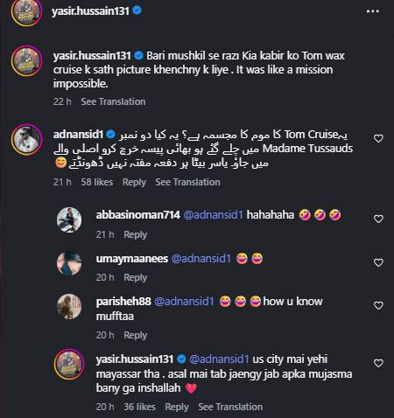Like abbasinoman714's hahahaha reply
Viewport: 394px width, 418px height.
tap(378, 219)
